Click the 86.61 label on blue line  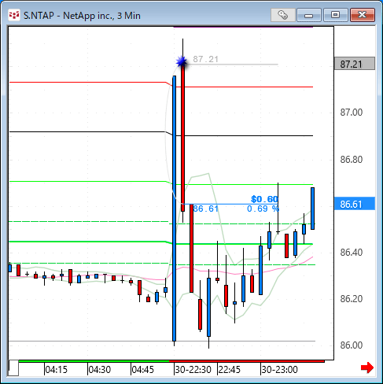click(205, 209)
